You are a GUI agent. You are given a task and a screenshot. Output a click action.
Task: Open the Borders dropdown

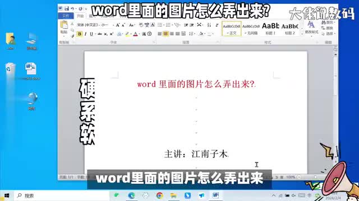210,34
